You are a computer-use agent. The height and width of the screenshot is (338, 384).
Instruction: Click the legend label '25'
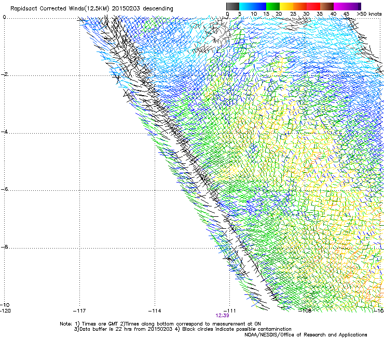[293, 14]
